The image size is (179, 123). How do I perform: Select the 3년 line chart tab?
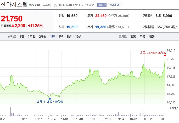click(x=61, y=37)
